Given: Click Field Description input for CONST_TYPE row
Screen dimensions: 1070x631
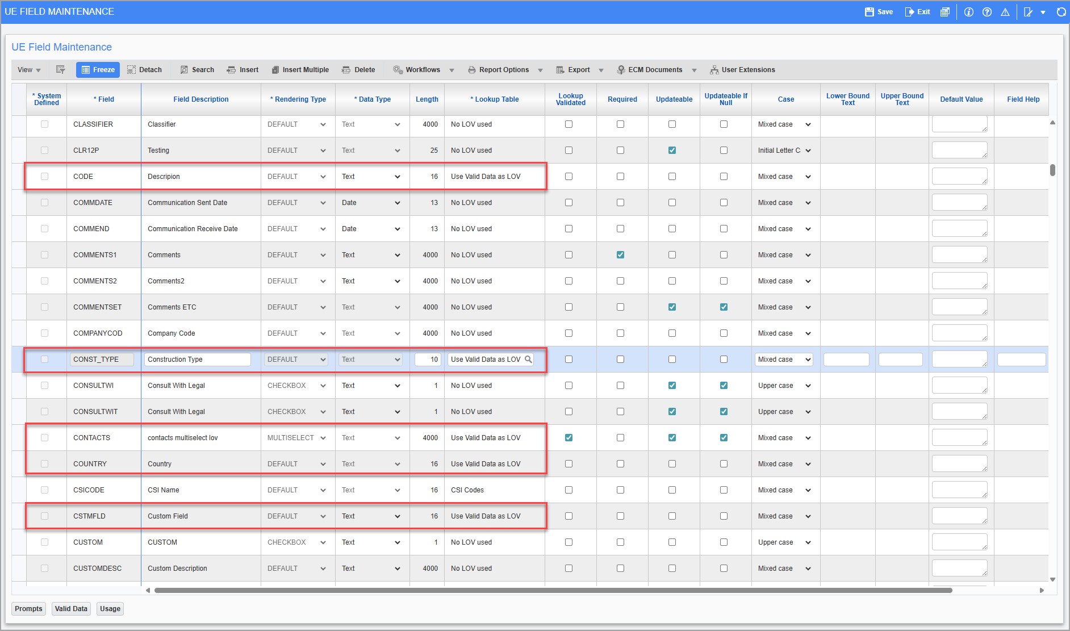Looking at the screenshot, I should coord(197,360).
